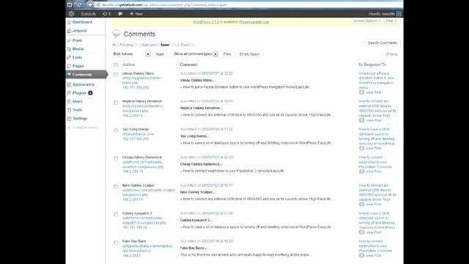Image resolution: width=469 pixels, height=264 pixels.
Task: Click View Post icon for Replica Oakley Deviation
Action: pos(361,120)
